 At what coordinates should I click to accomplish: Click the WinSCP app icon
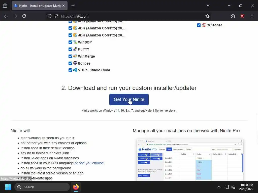75,42
